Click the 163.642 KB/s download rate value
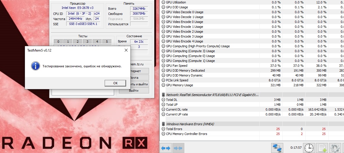Viewport: 344px width, 153px height. click(x=317, y=109)
